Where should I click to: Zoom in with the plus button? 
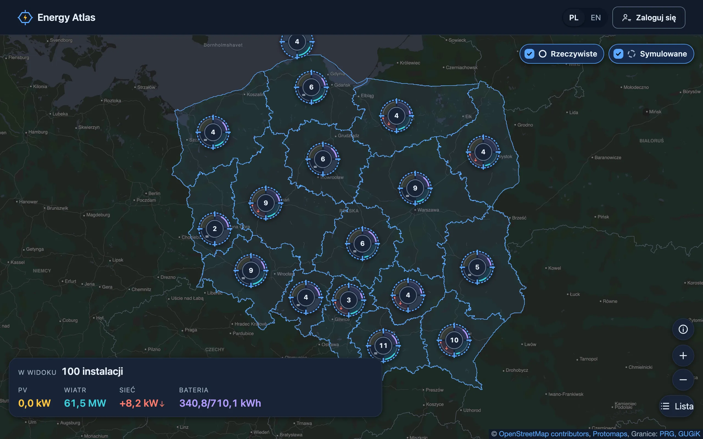coord(683,356)
